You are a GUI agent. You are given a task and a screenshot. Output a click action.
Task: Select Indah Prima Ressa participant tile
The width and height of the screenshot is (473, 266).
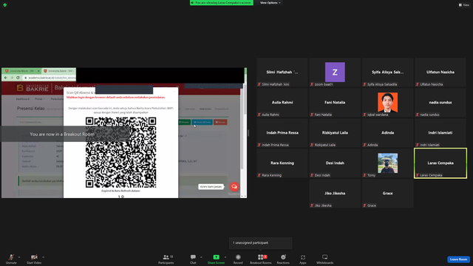[282, 133]
